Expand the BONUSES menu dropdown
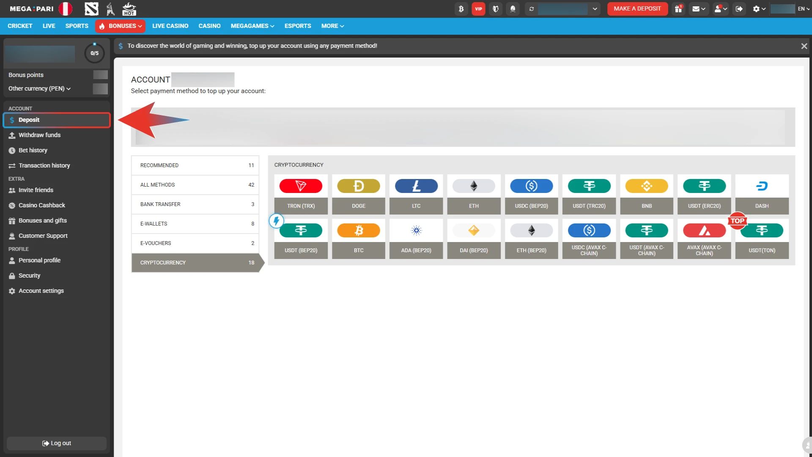The image size is (812, 457). point(120,26)
